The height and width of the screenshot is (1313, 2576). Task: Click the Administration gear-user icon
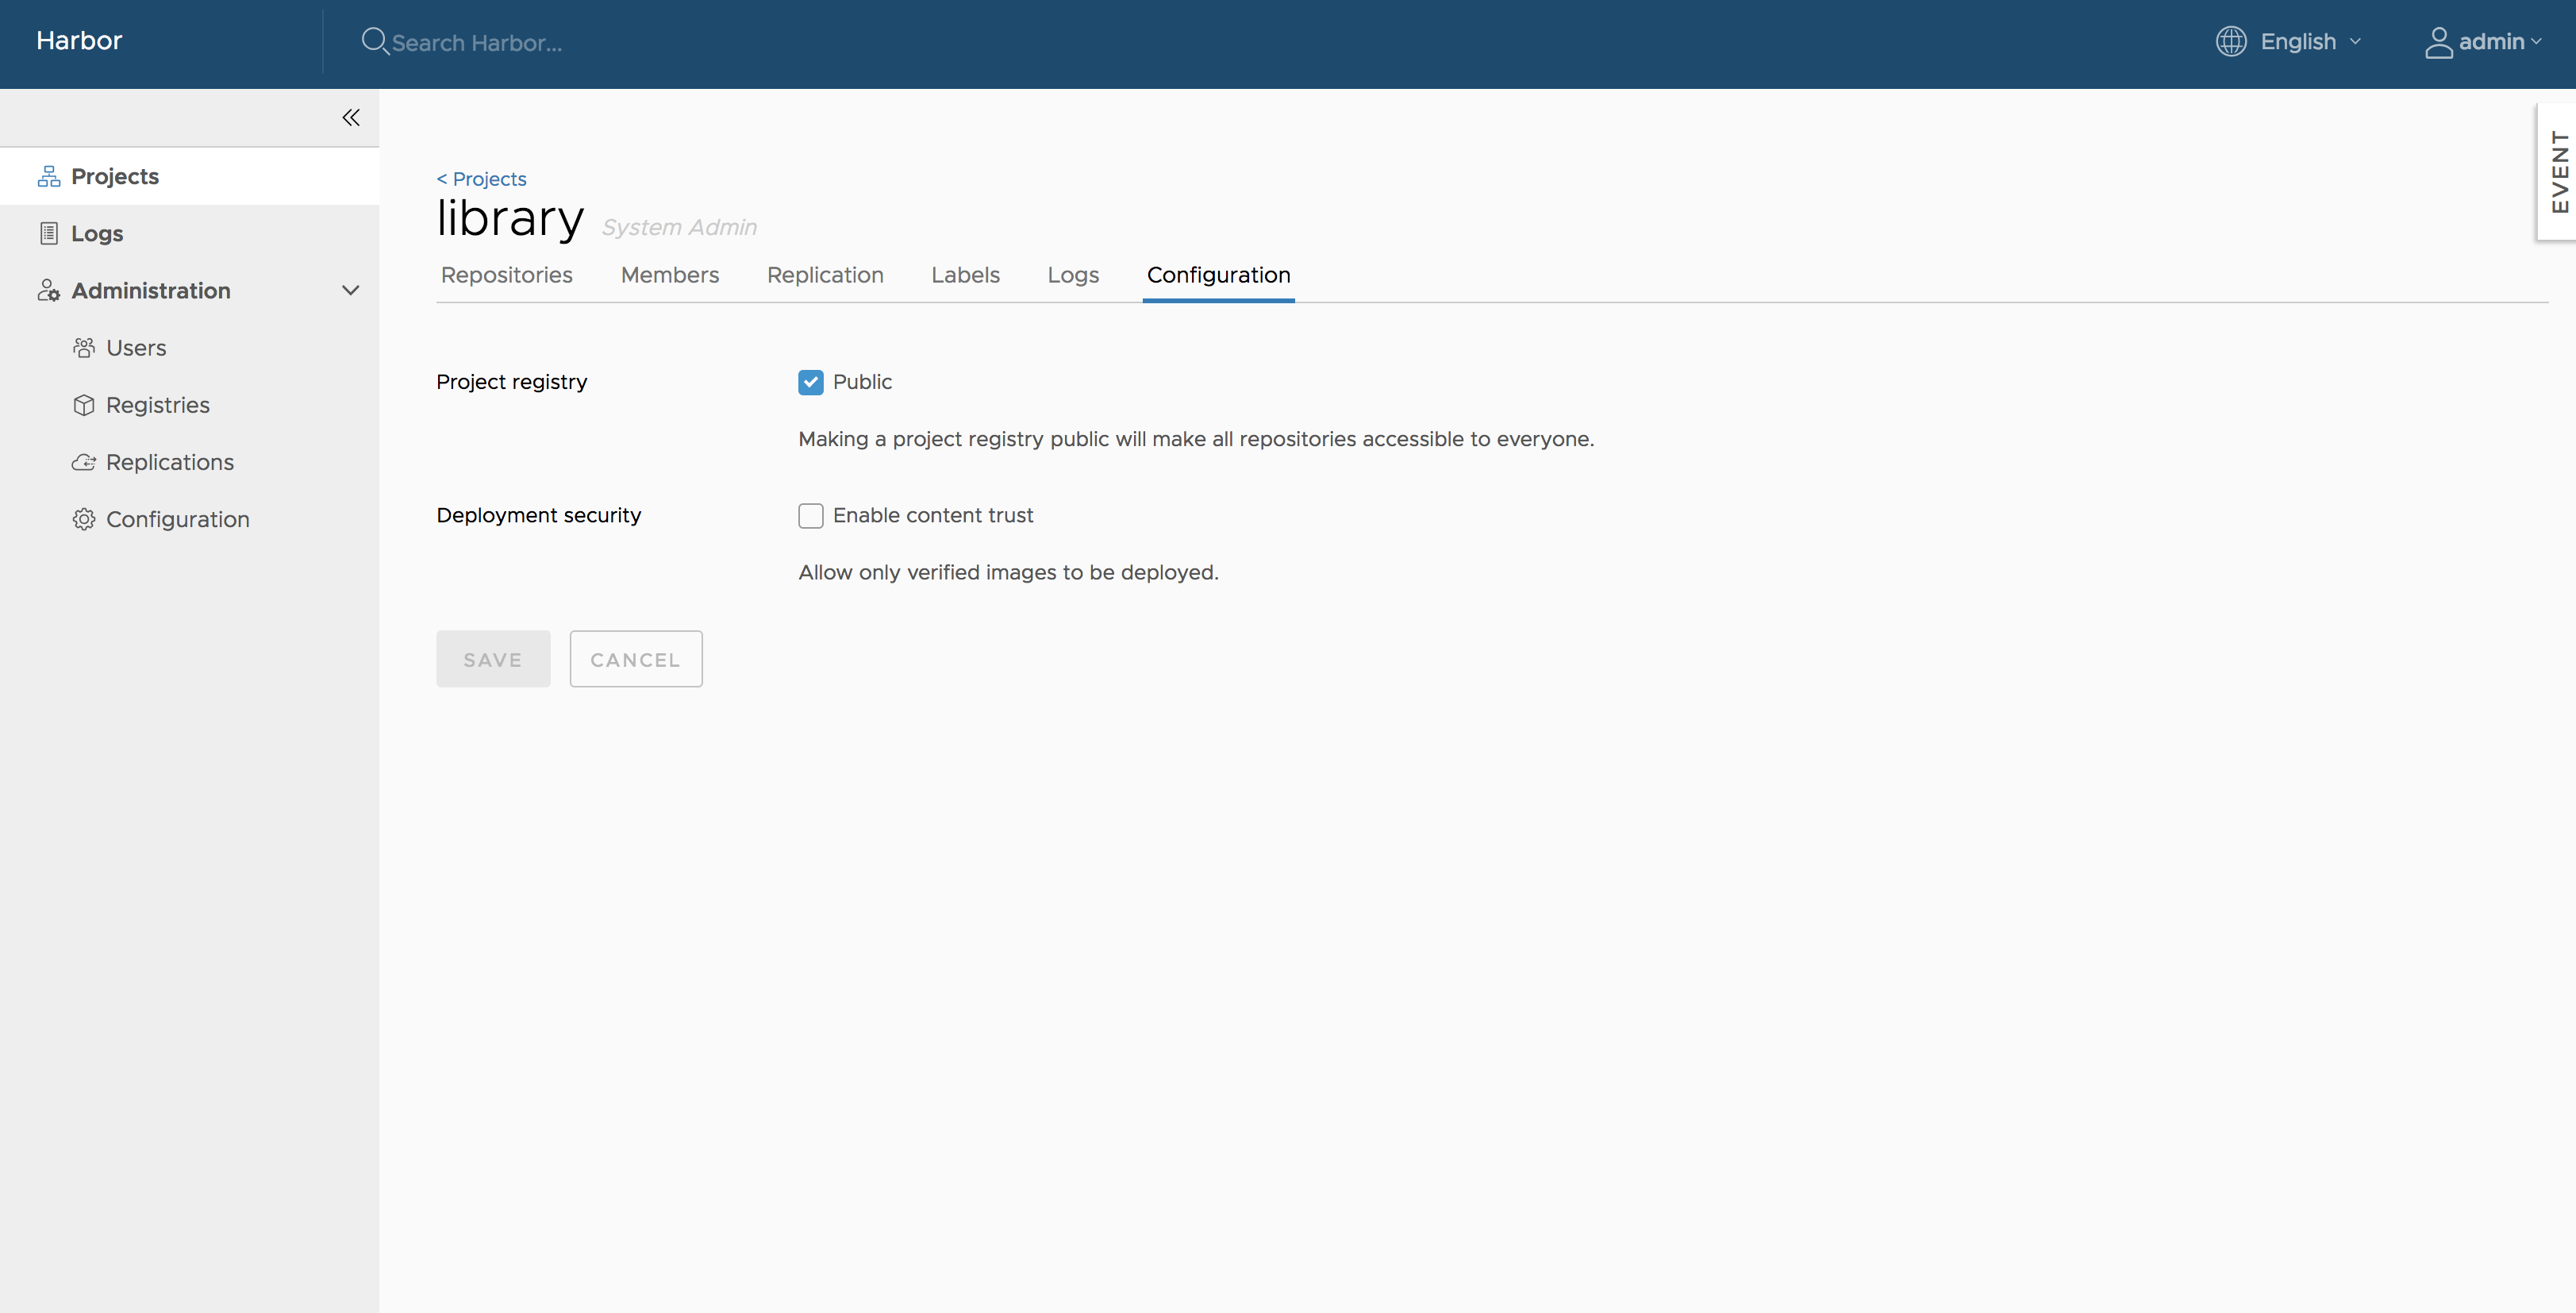pos(48,290)
